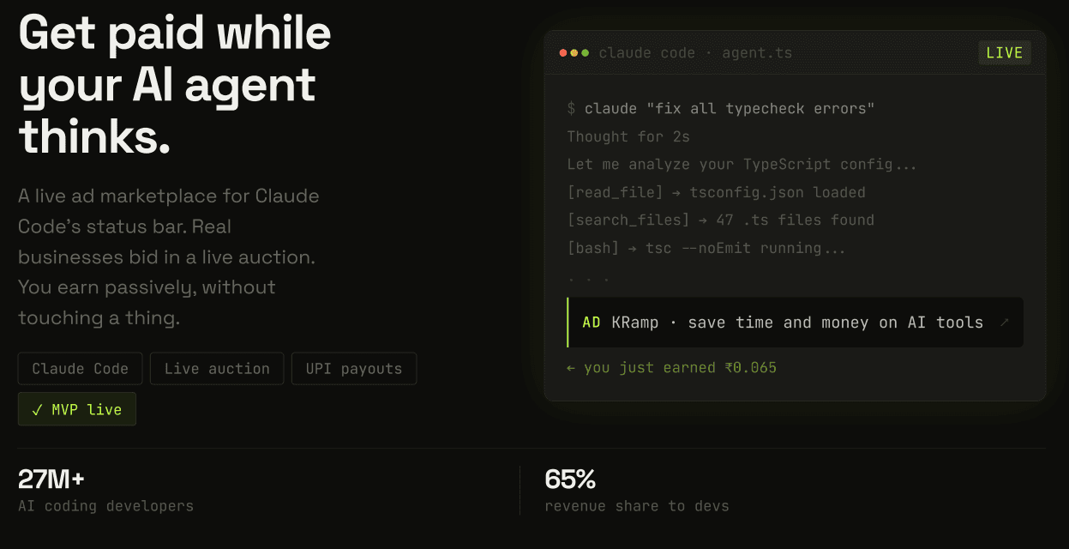Viewport: 1069px width, 549px height.
Task: Click the 27M+ statistic
Action: click(51, 479)
